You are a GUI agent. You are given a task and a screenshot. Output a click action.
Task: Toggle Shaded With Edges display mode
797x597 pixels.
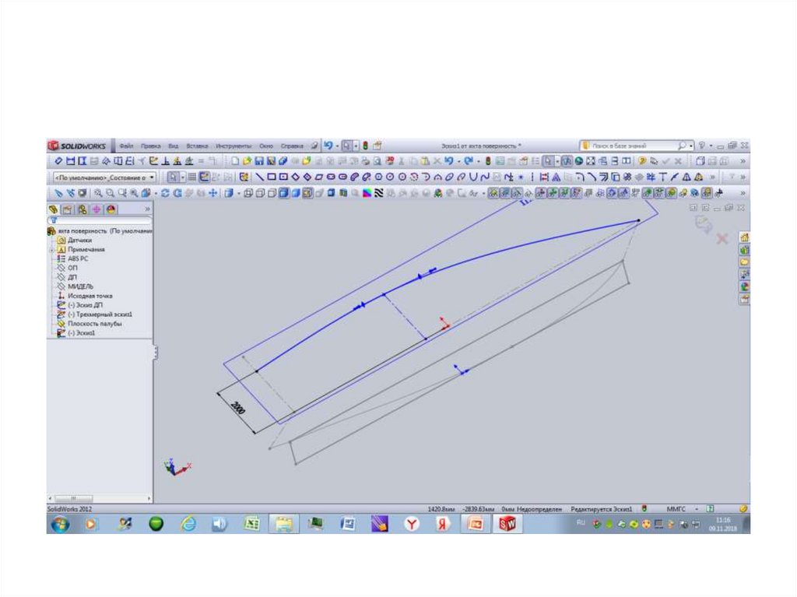coord(284,193)
